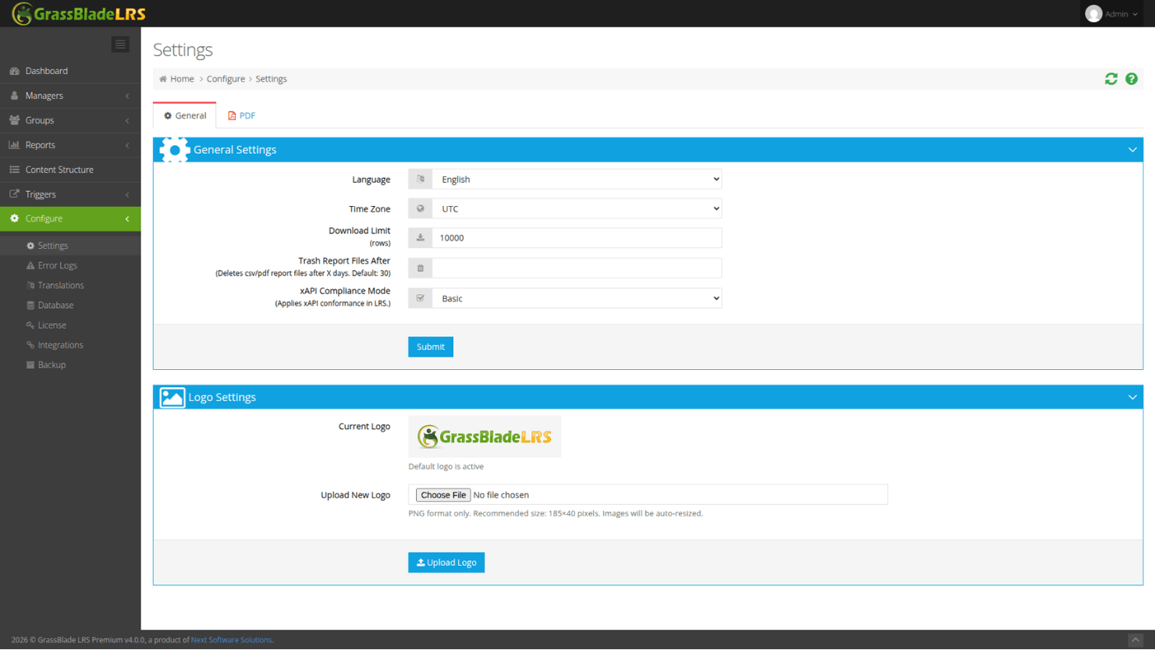The height and width of the screenshot is (650, 1155).
Task: Click the 'Default logo is active' text
Action: (x=446, y=467)
